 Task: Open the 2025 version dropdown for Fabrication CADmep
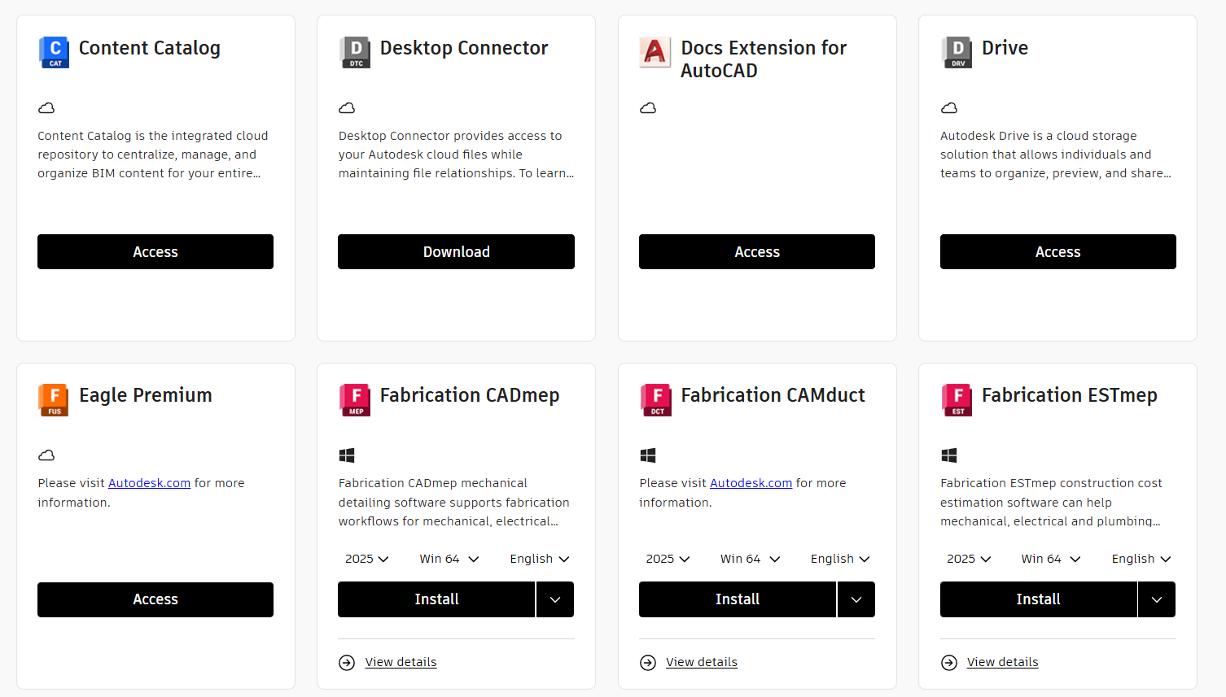[x=367, y=559]
